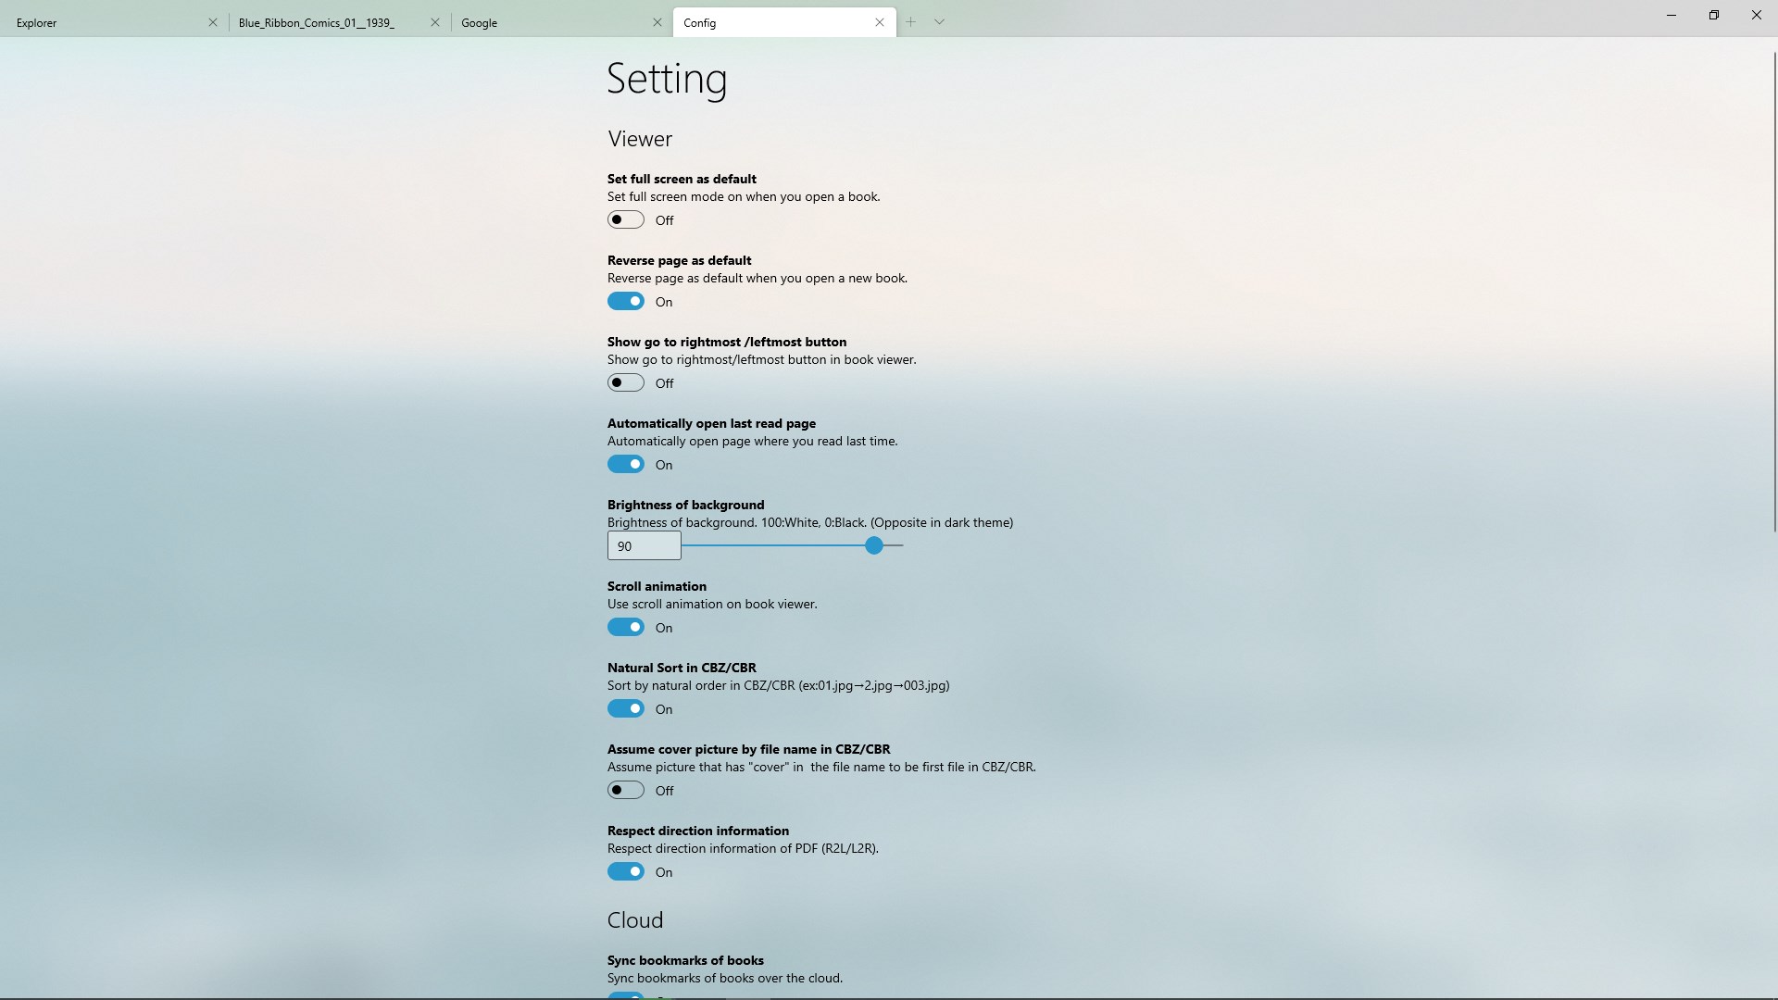This screenshot has width=1778, height=1000.
Task: Disable Automatically open last read page
Action: tap(626, 465)
